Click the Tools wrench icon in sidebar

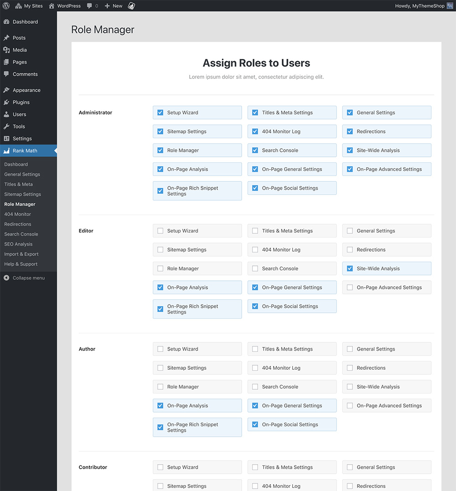pos(6,126)
